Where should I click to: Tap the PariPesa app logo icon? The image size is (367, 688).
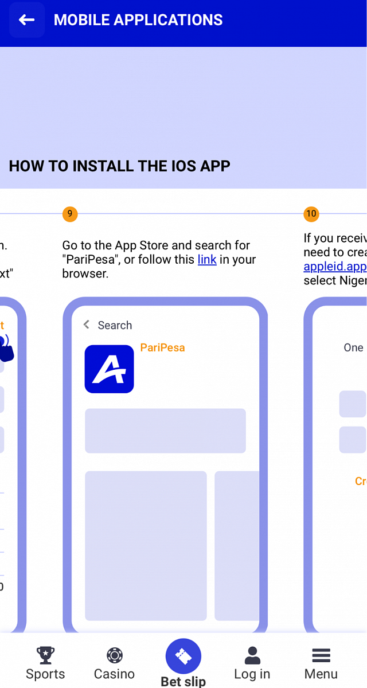pos(109,369)
